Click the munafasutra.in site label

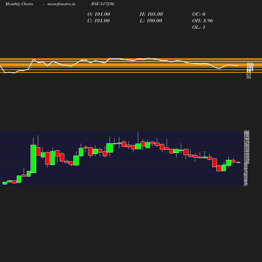61,4
